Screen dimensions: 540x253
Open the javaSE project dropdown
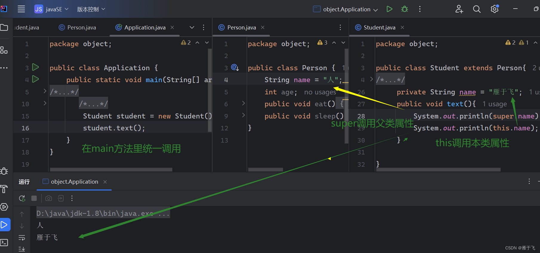coord(51,9)
